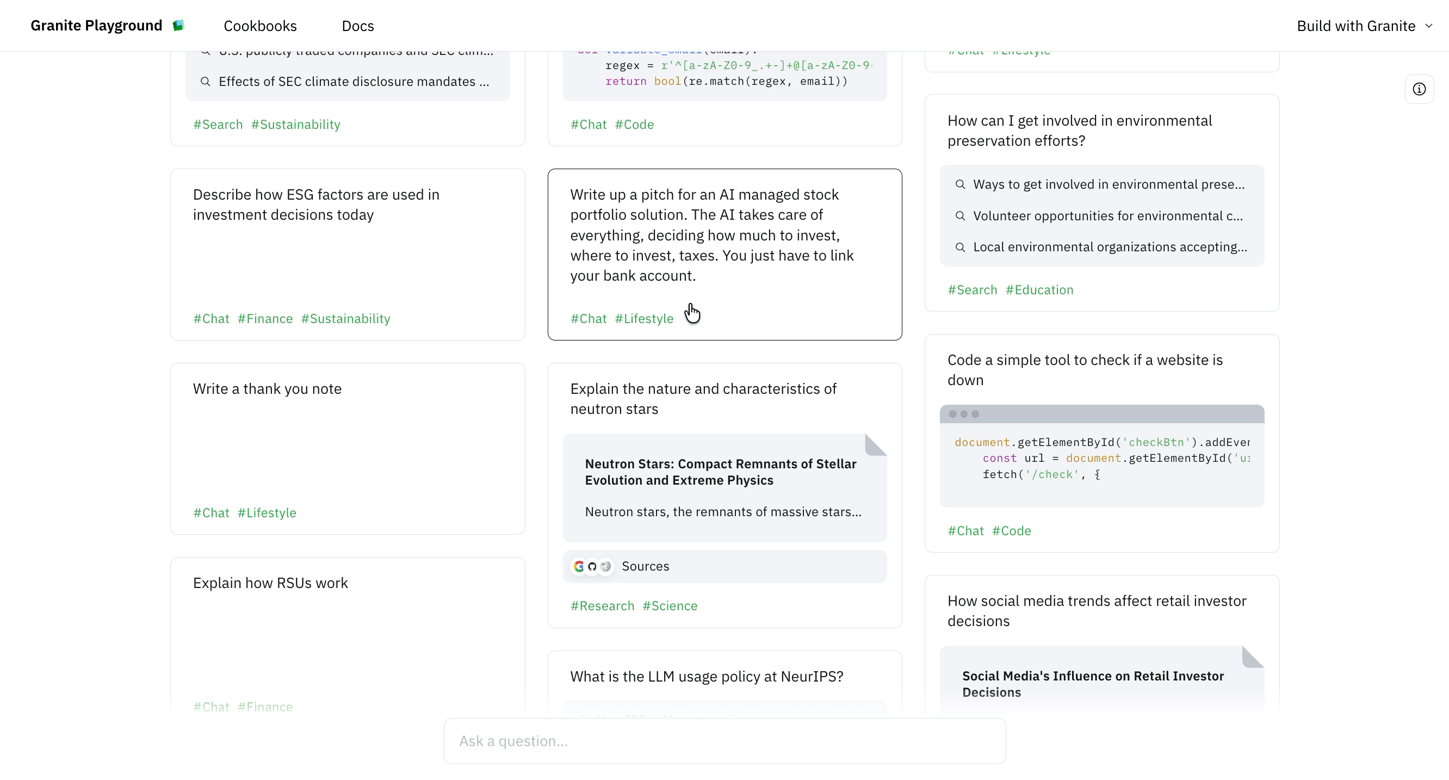Viewport: 1449px width, 780px height.
Task: Open 'How social media trends affect retail' card
Action: coord(1101,645)
